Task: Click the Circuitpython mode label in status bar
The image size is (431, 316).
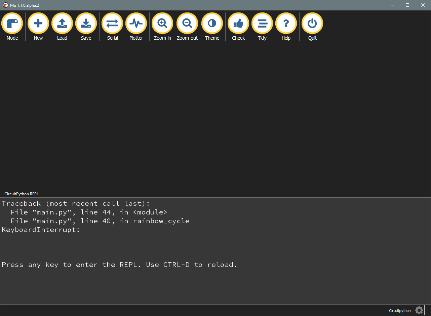Action: click(400, 311)
